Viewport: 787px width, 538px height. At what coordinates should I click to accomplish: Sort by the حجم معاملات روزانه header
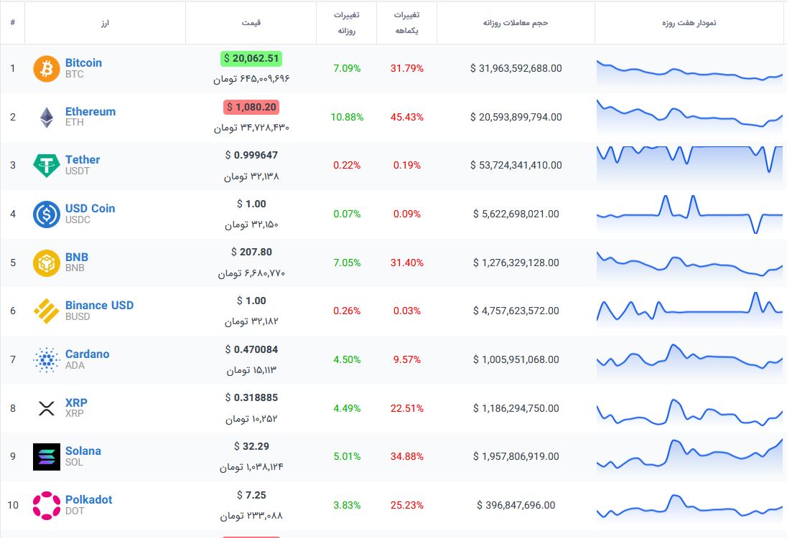(x=516, y=23)
